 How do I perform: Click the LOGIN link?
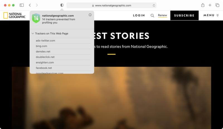(x=139, y=15)
